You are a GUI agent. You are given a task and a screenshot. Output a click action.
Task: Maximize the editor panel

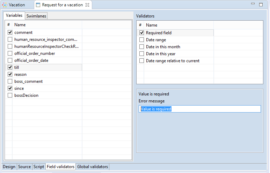tap(261, 4)
